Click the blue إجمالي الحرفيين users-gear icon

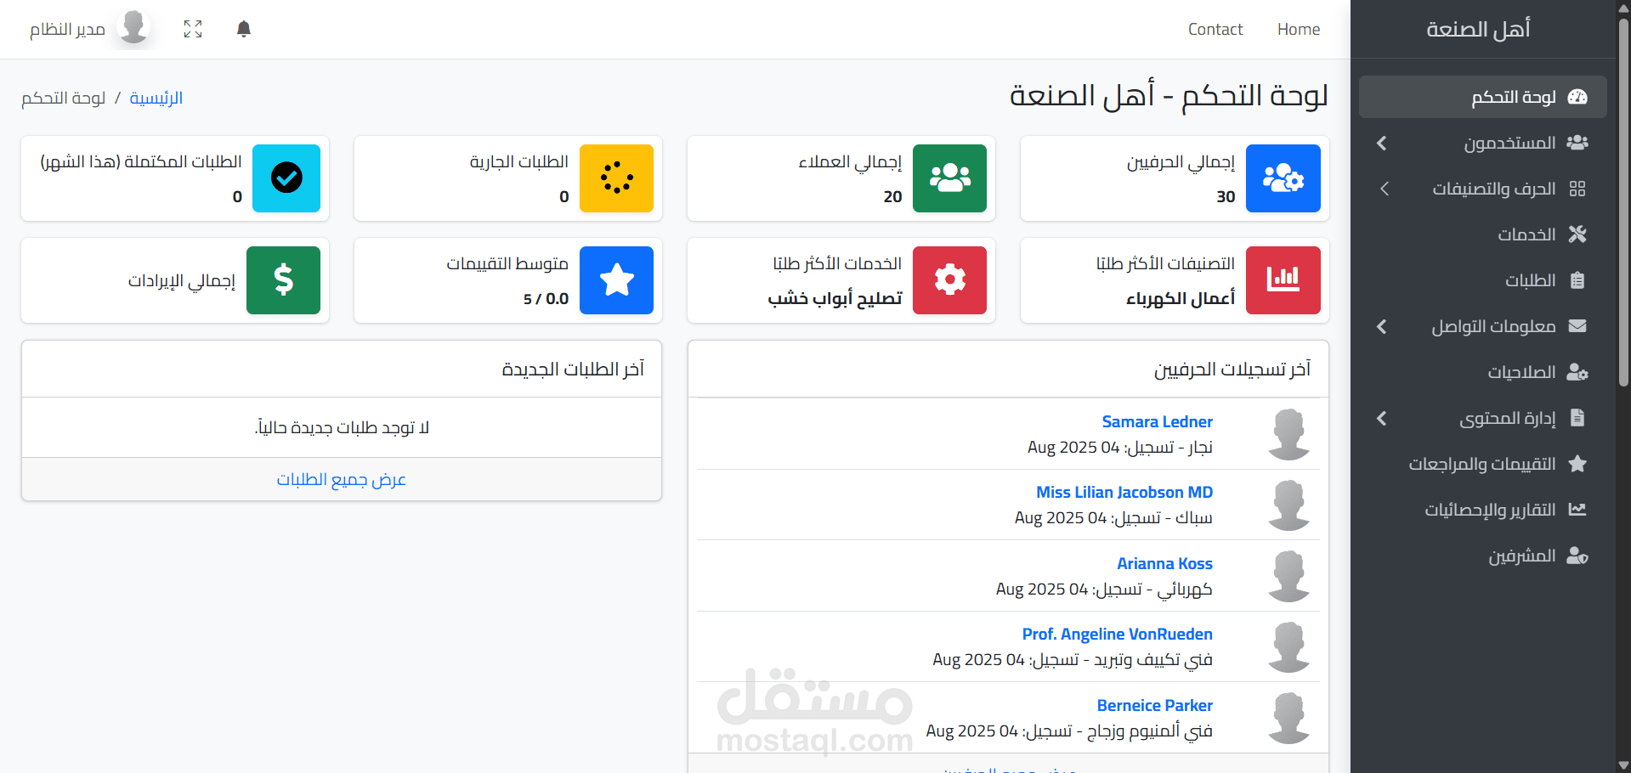click(x=1283, y=178)
